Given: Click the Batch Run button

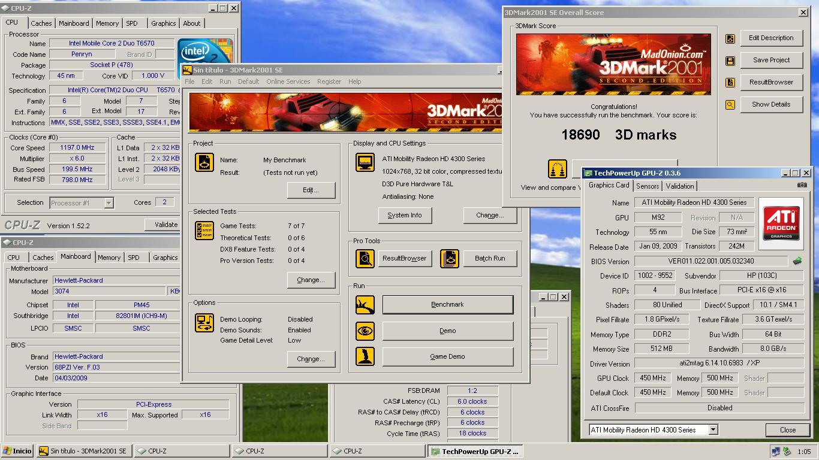Looking at the screenshot, I should coord(490,258).
